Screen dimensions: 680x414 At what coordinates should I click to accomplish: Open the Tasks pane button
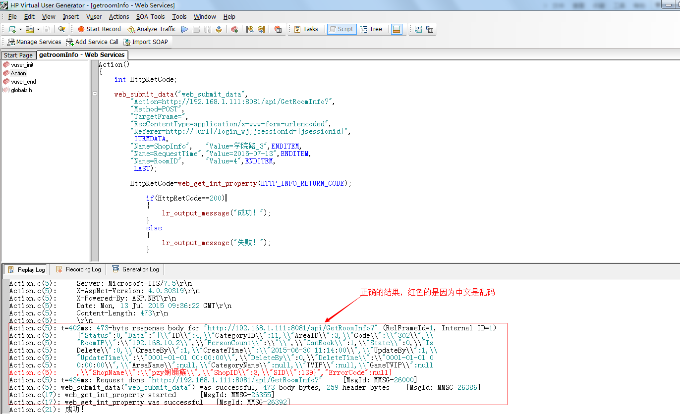click(x=306, y=29)
